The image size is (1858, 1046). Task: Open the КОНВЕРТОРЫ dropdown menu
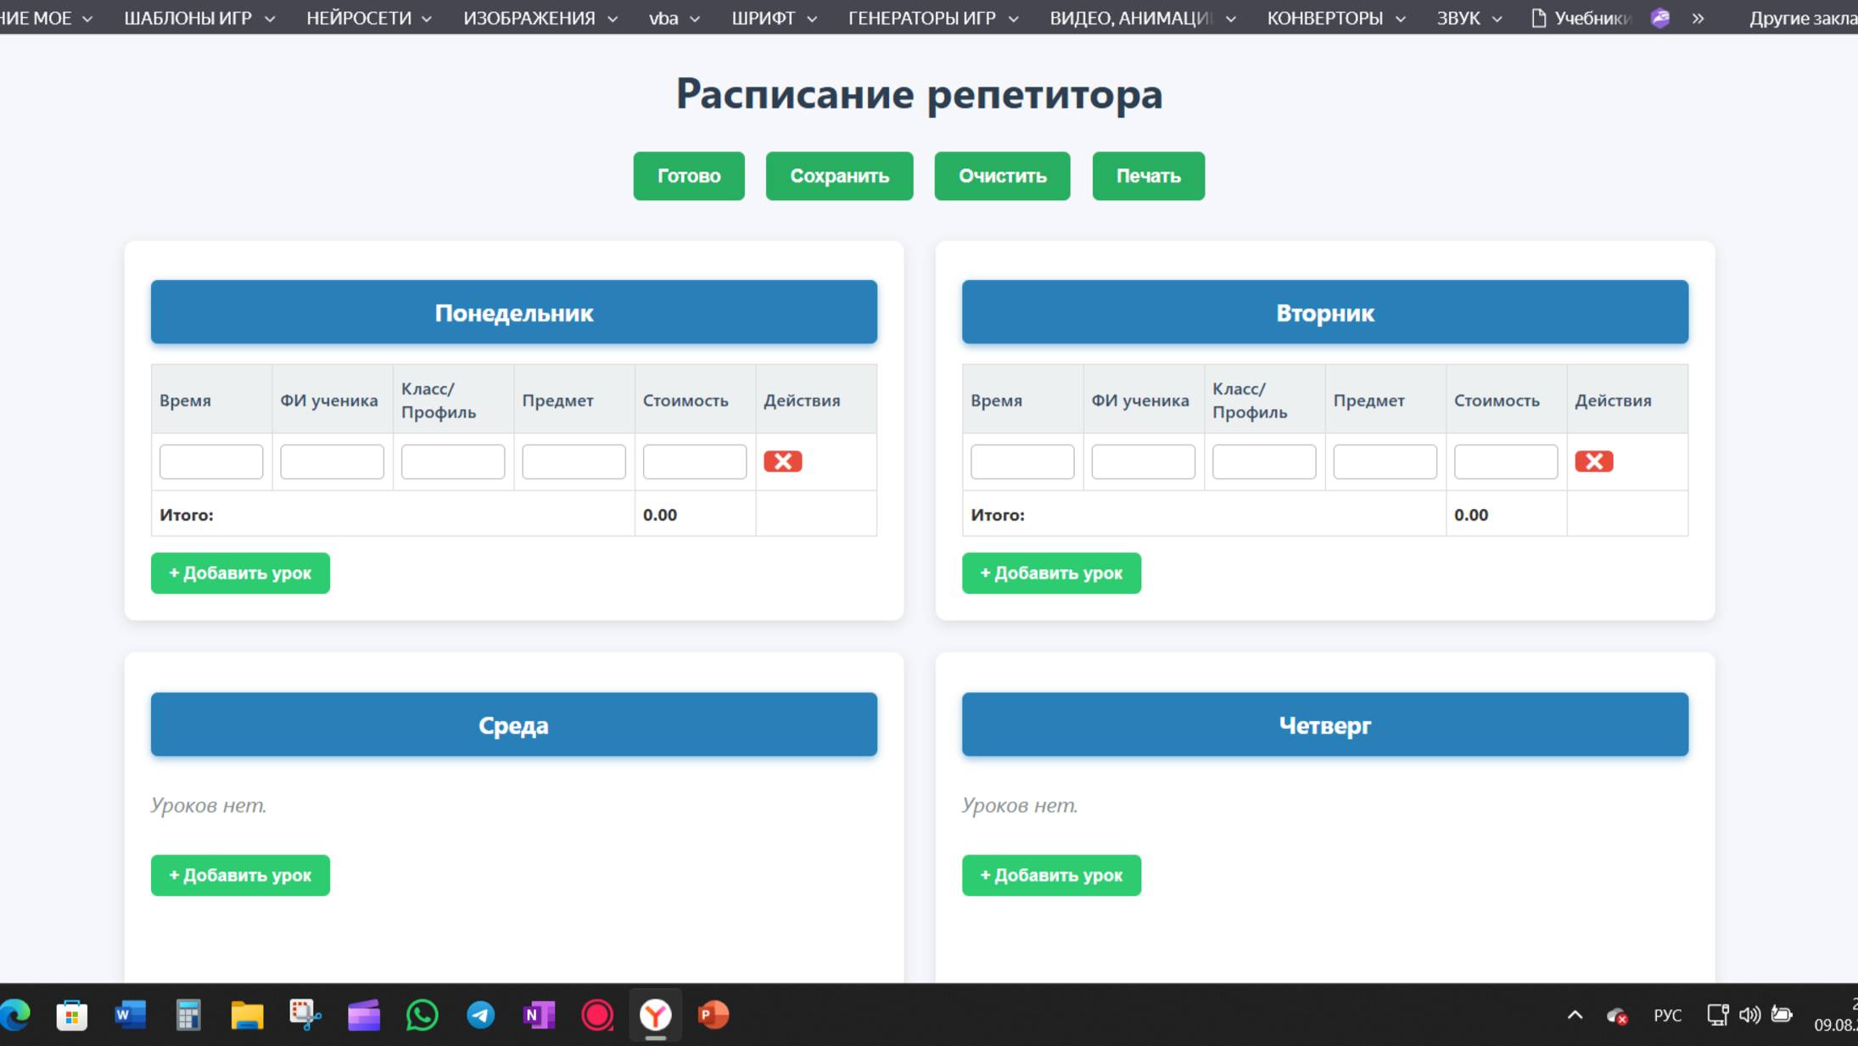1335,17
